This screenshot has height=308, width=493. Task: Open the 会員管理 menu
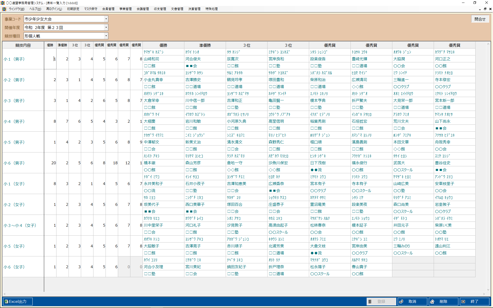point(108,9)
